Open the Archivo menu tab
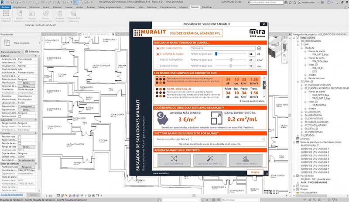 pos(6,7)
